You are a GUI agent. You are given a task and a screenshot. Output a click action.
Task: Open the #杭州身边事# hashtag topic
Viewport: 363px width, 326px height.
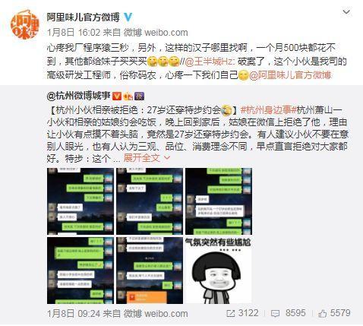tap(268, 110)
